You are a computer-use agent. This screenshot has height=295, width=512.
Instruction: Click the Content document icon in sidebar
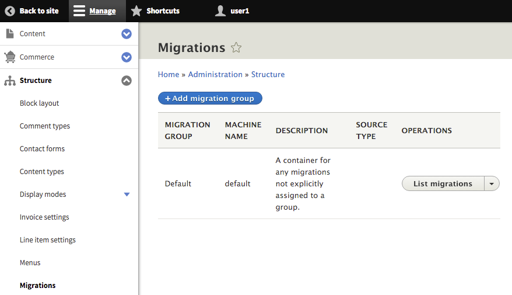pyautogui.click(x=10, y=33)
